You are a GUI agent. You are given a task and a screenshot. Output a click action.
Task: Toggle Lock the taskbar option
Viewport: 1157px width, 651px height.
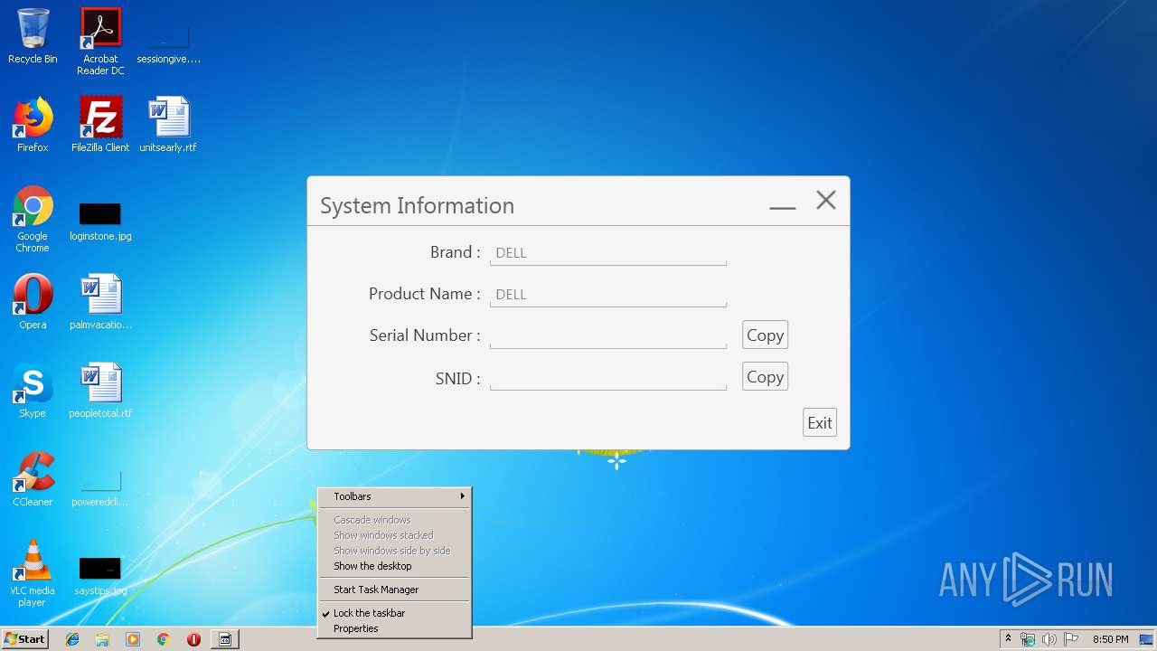(x=395, y=613)
